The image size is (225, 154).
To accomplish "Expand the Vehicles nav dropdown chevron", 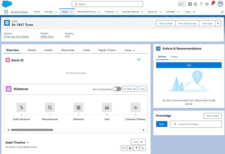I will 56,12.
